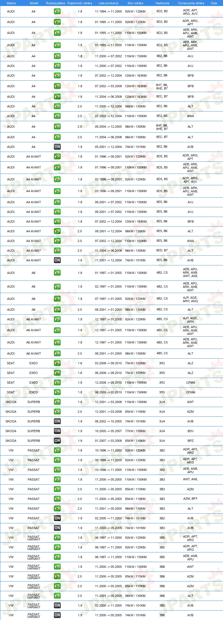This screenshot has height=620, width=223.
Task: Click petrol icon in Passat AWT, AWL row
Action: coord(57,479)
